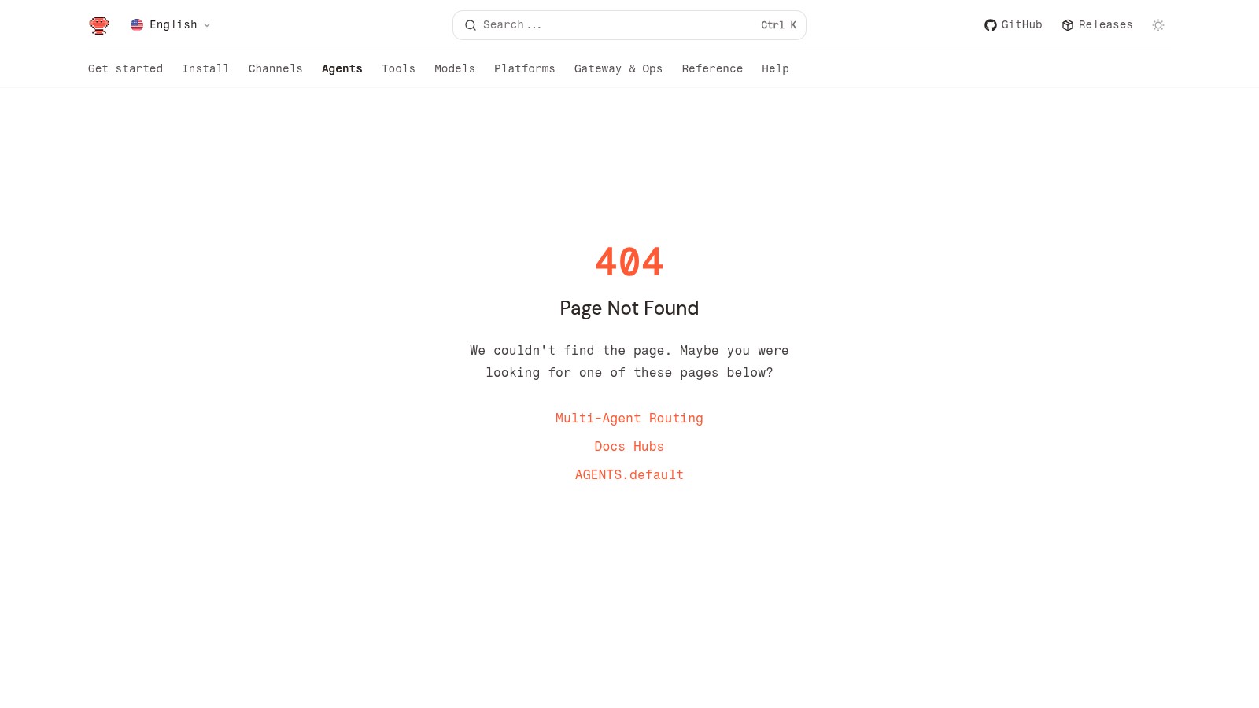1259x708 pixels.
Task: Go to the Channels tab
Action: click(x=275, y=68)
